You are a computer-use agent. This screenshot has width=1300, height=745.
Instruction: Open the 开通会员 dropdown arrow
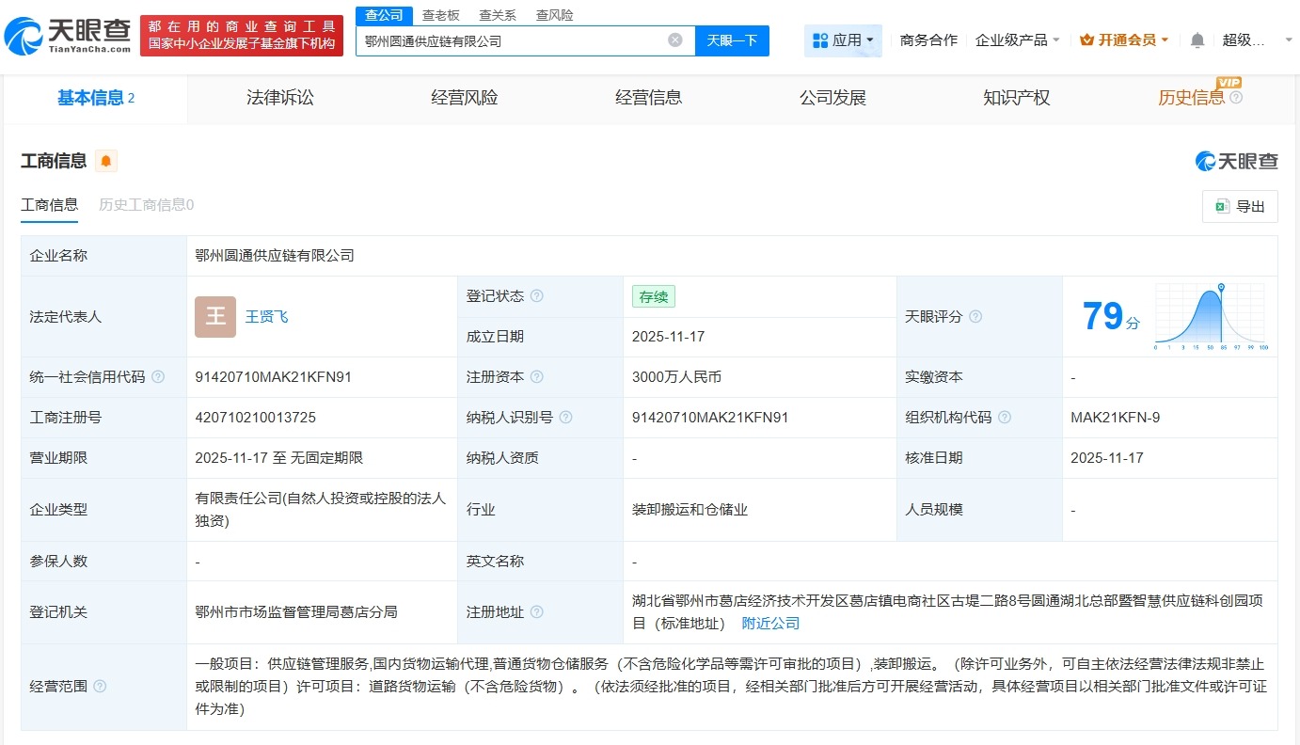coord(1166,40)
